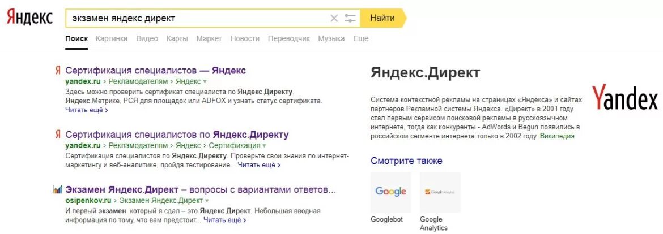663x234 pixels.
Task: Click Yandex favicon beside 'Сертификация специалистов по Яндекс.Директу'
Action: pos(58,135)
